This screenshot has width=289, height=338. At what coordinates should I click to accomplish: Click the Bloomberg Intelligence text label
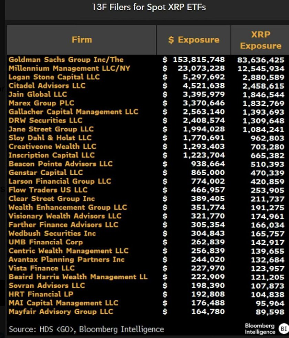coord(260,328)
